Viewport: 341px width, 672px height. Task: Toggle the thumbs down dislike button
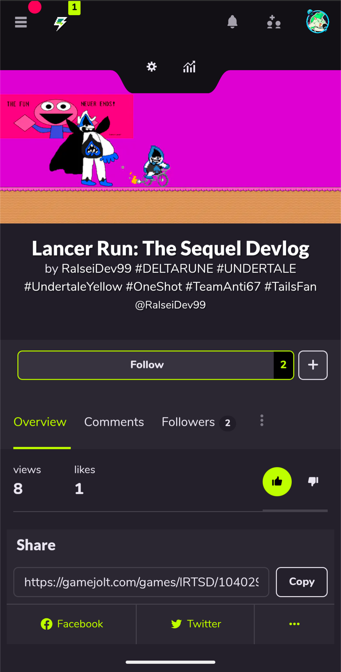[313, 482]
